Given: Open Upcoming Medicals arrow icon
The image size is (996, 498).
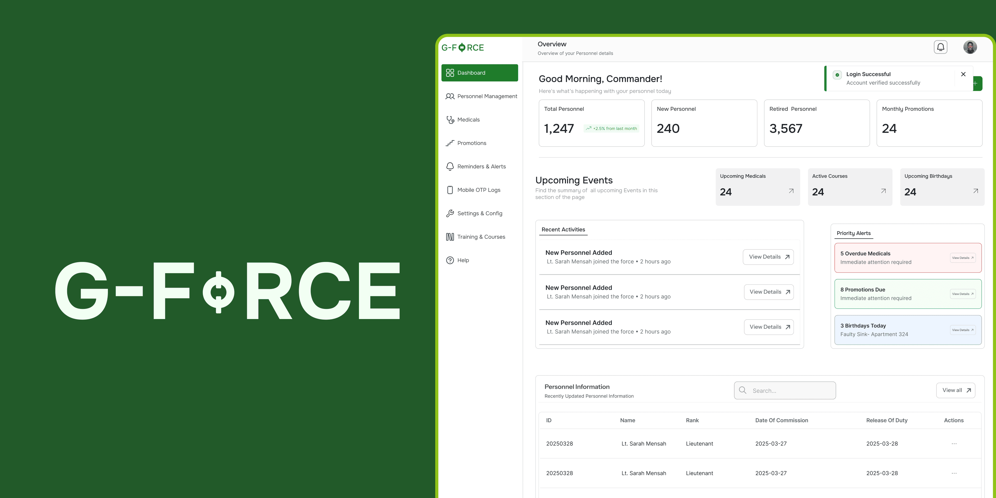Looking at the screenshot, I should point(791,191).
